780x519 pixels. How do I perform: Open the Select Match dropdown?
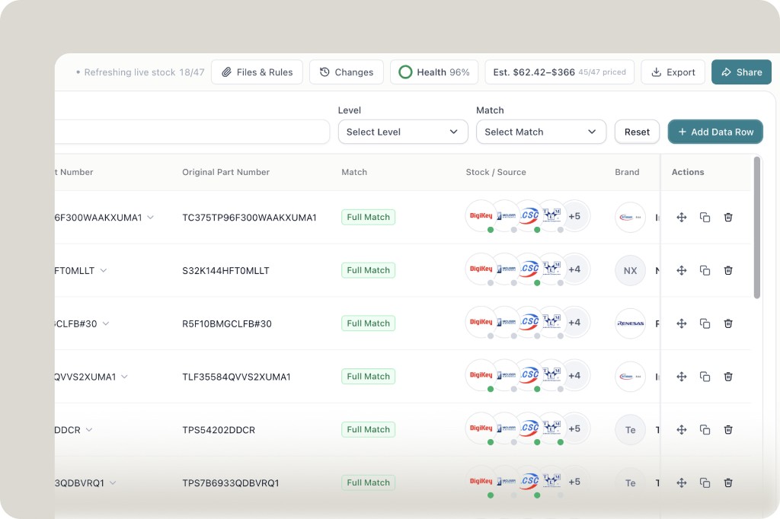[542, 132]
